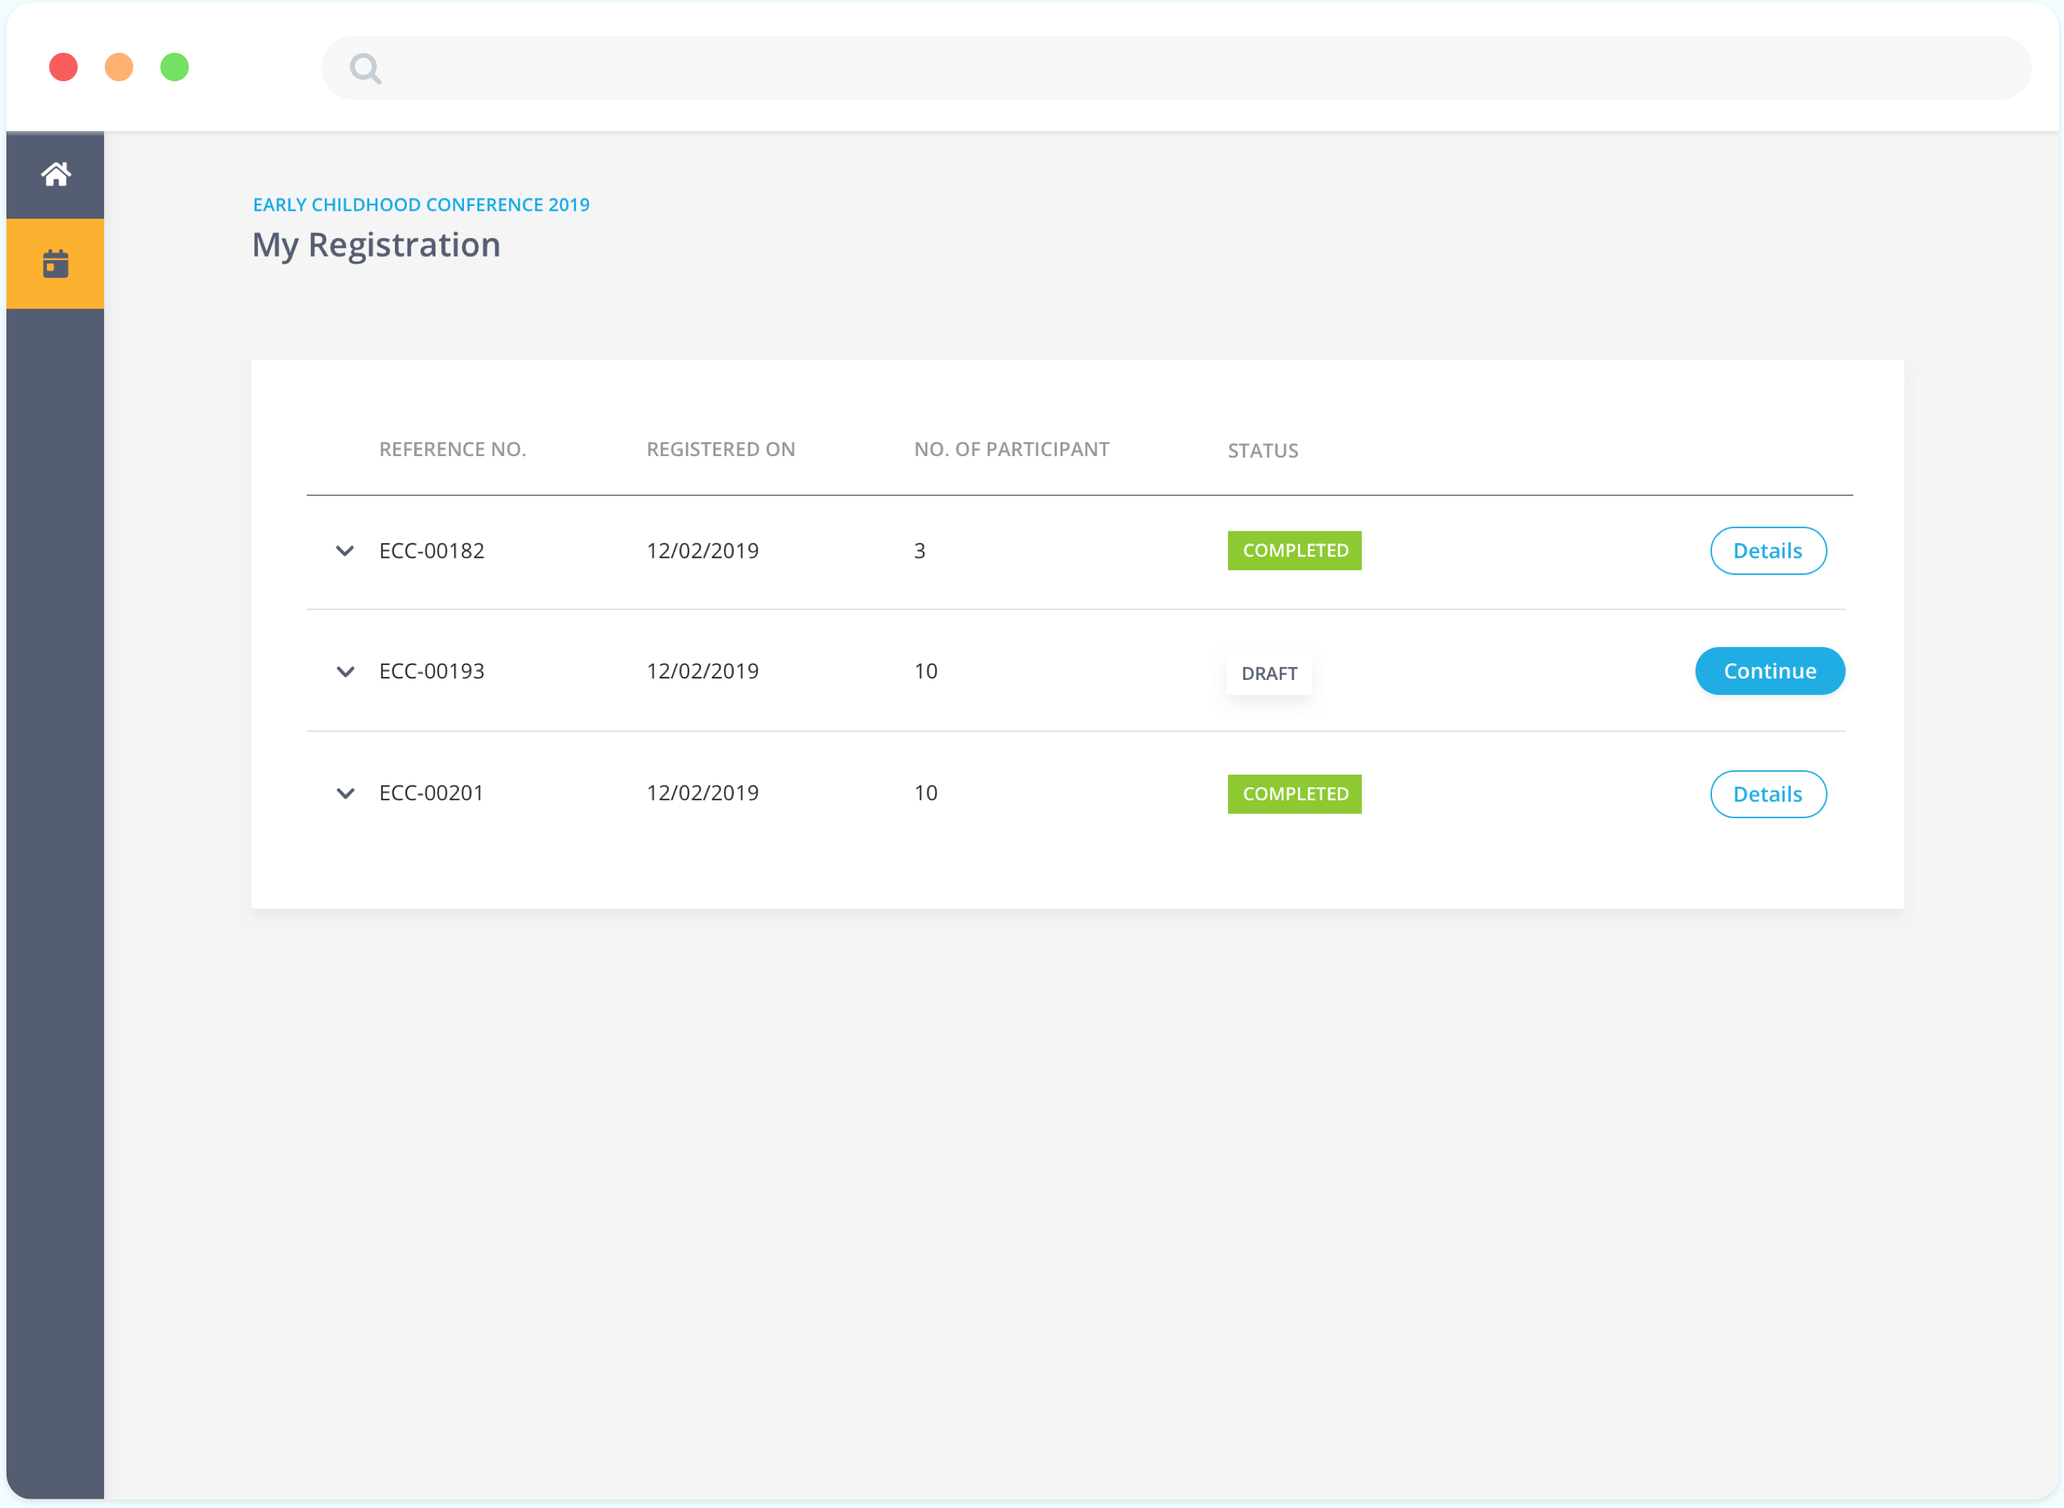This screenshot has width=2064, height=1508.
Task: Click inside the top search field
Action: pyautogui.click(x=1187, y=68)
